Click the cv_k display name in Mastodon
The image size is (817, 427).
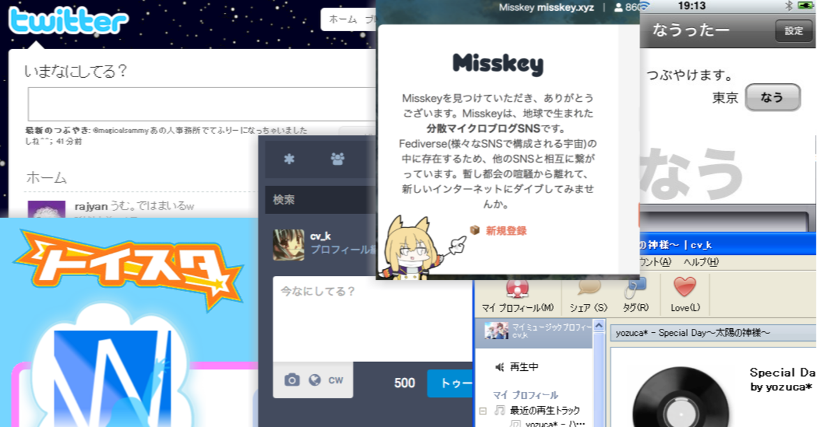click(x=320, y=236)
